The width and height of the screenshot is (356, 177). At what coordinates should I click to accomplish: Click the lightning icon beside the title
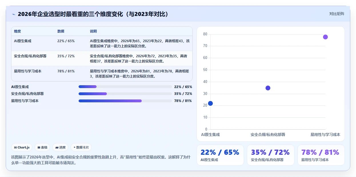[13, 14]
